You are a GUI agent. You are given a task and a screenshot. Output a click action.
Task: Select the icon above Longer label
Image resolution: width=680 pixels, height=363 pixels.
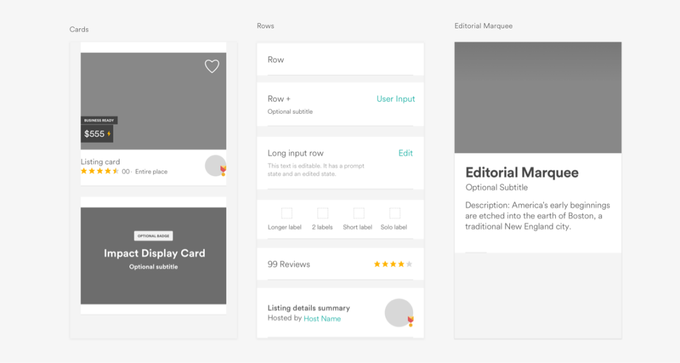(x=286, y=213)
